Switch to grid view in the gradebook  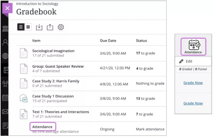(28, 27)
